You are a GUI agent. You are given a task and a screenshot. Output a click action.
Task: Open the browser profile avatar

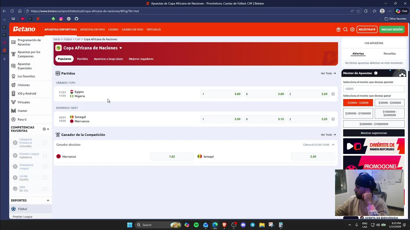[x=382, y=11]
